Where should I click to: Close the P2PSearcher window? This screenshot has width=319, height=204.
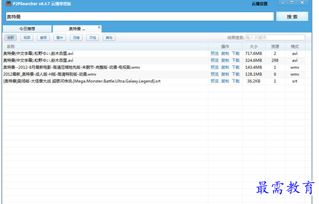tap(302, 3)
